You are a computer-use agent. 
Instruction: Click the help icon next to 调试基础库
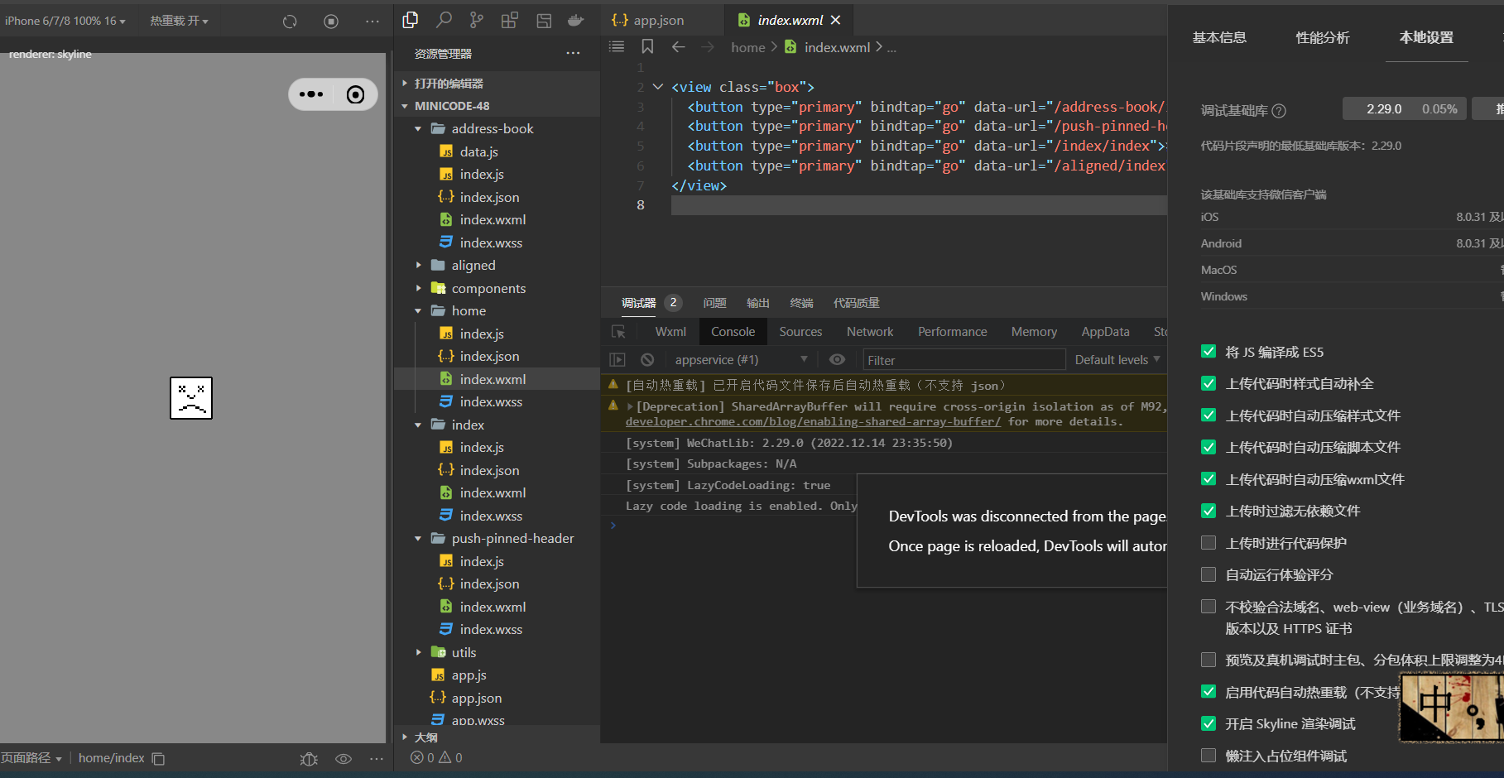click(x=1279, y=111)
